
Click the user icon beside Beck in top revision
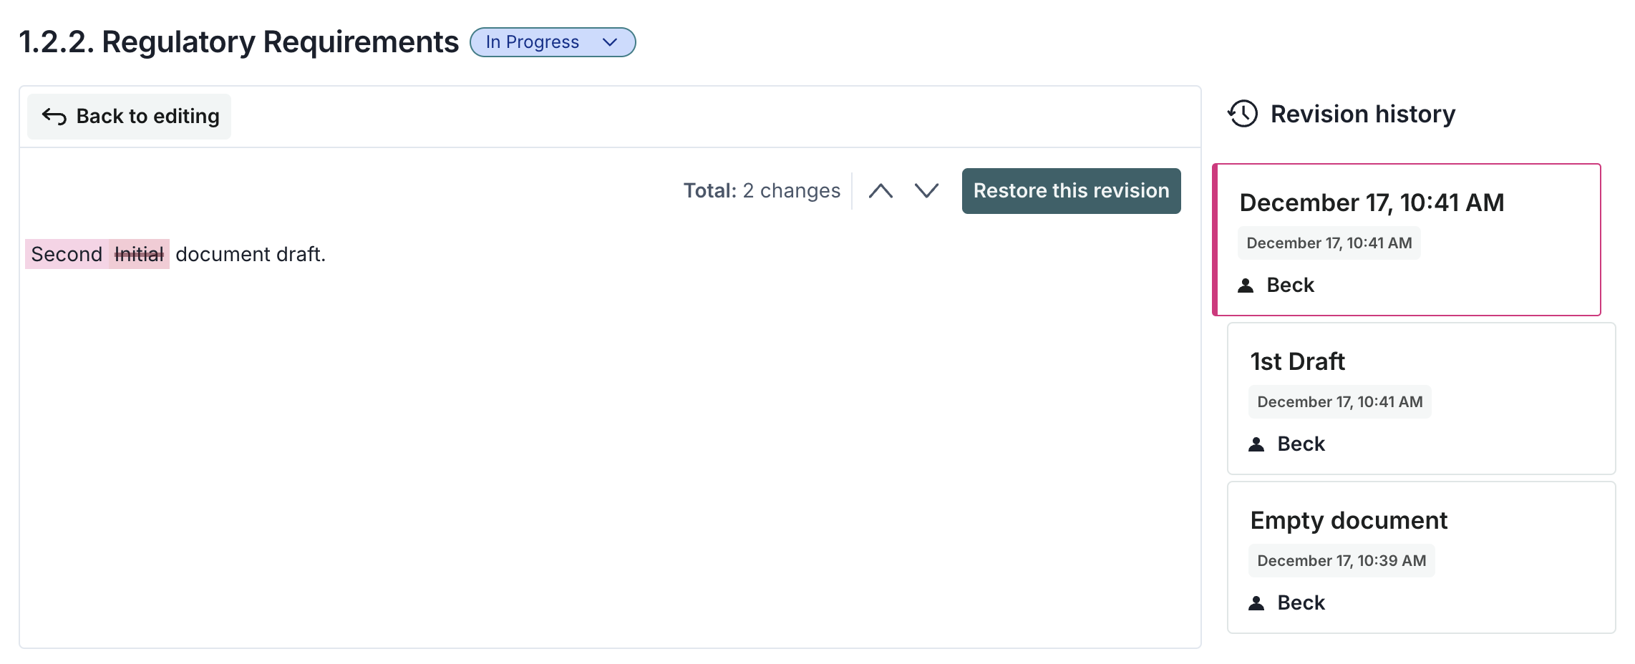[x=1246, y=285]
